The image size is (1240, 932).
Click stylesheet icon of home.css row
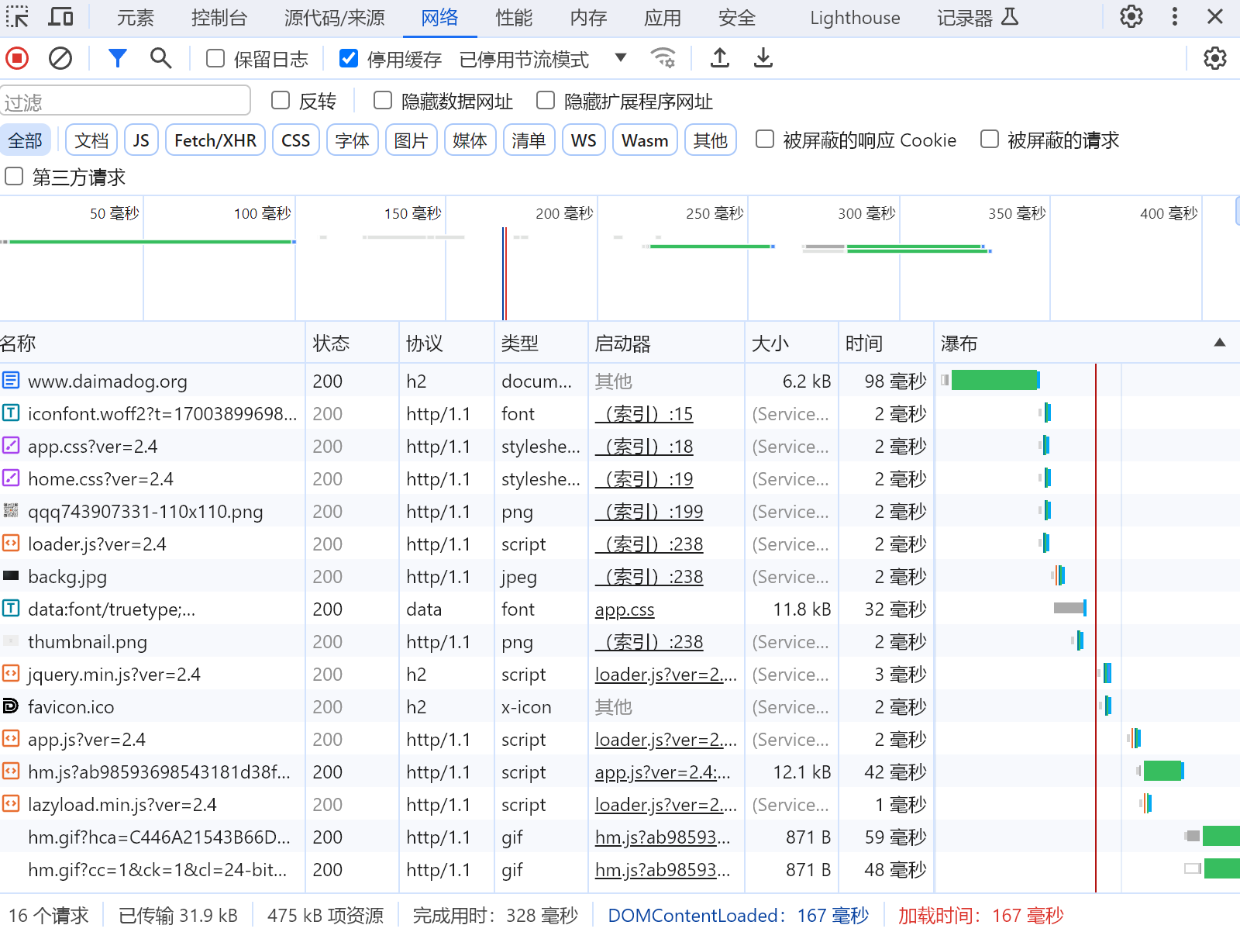tap(11, 478)
